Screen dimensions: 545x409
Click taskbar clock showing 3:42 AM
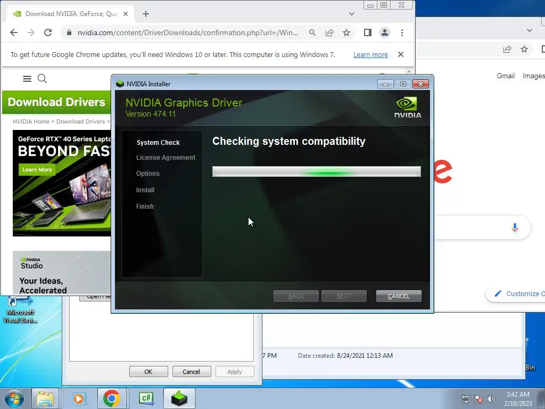[x=518, y=399]
